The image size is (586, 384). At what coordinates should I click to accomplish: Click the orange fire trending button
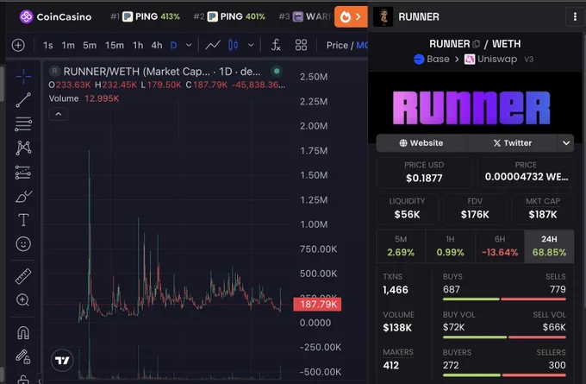pos(351,16)
